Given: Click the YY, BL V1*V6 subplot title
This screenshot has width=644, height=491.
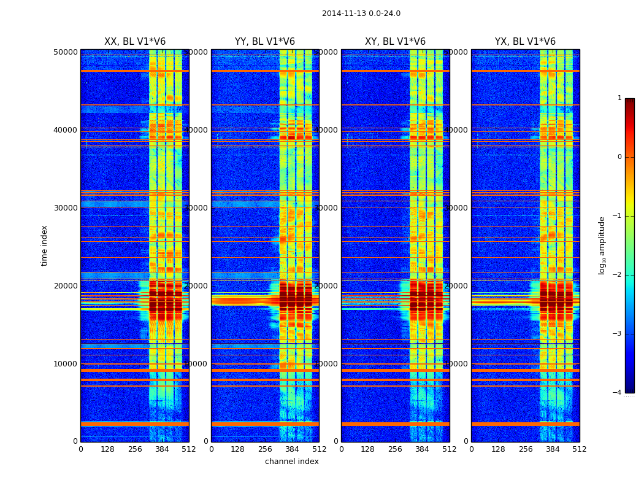Looking at the screenshot, I should tap(265, 42).
